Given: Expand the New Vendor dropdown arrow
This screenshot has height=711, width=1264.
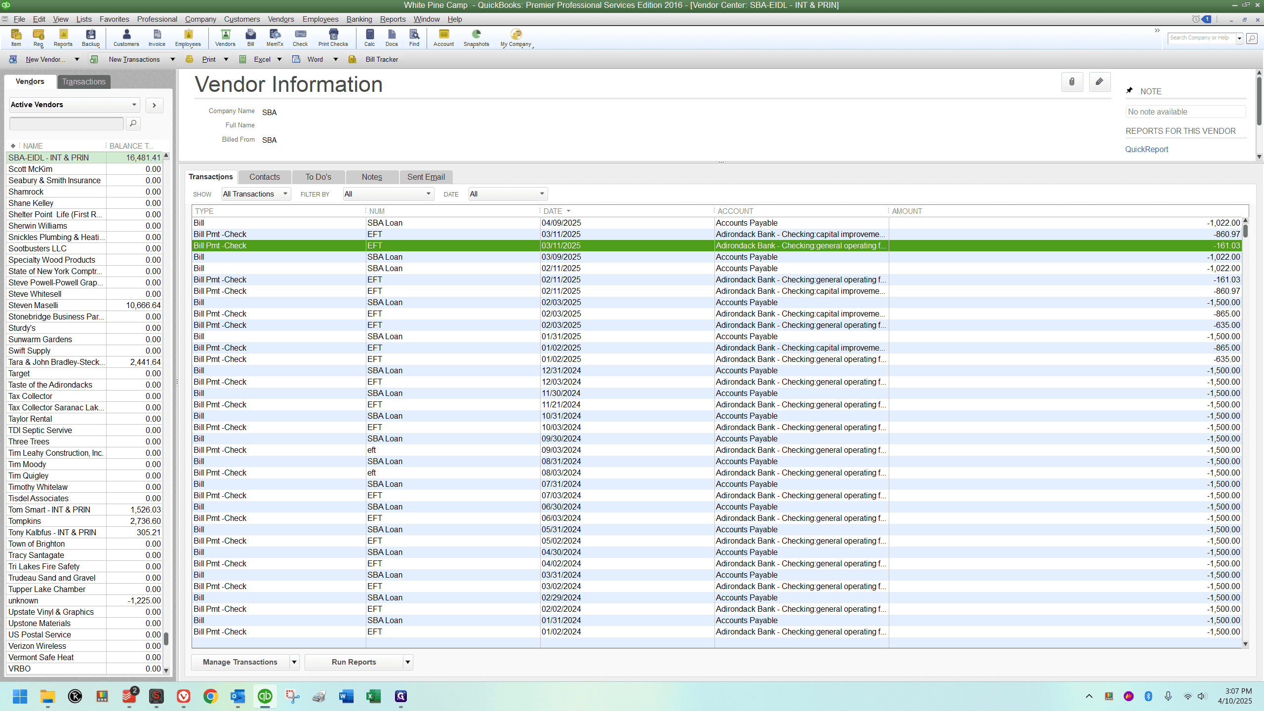Looking at the screenshot, I should (x=77, y=59).
